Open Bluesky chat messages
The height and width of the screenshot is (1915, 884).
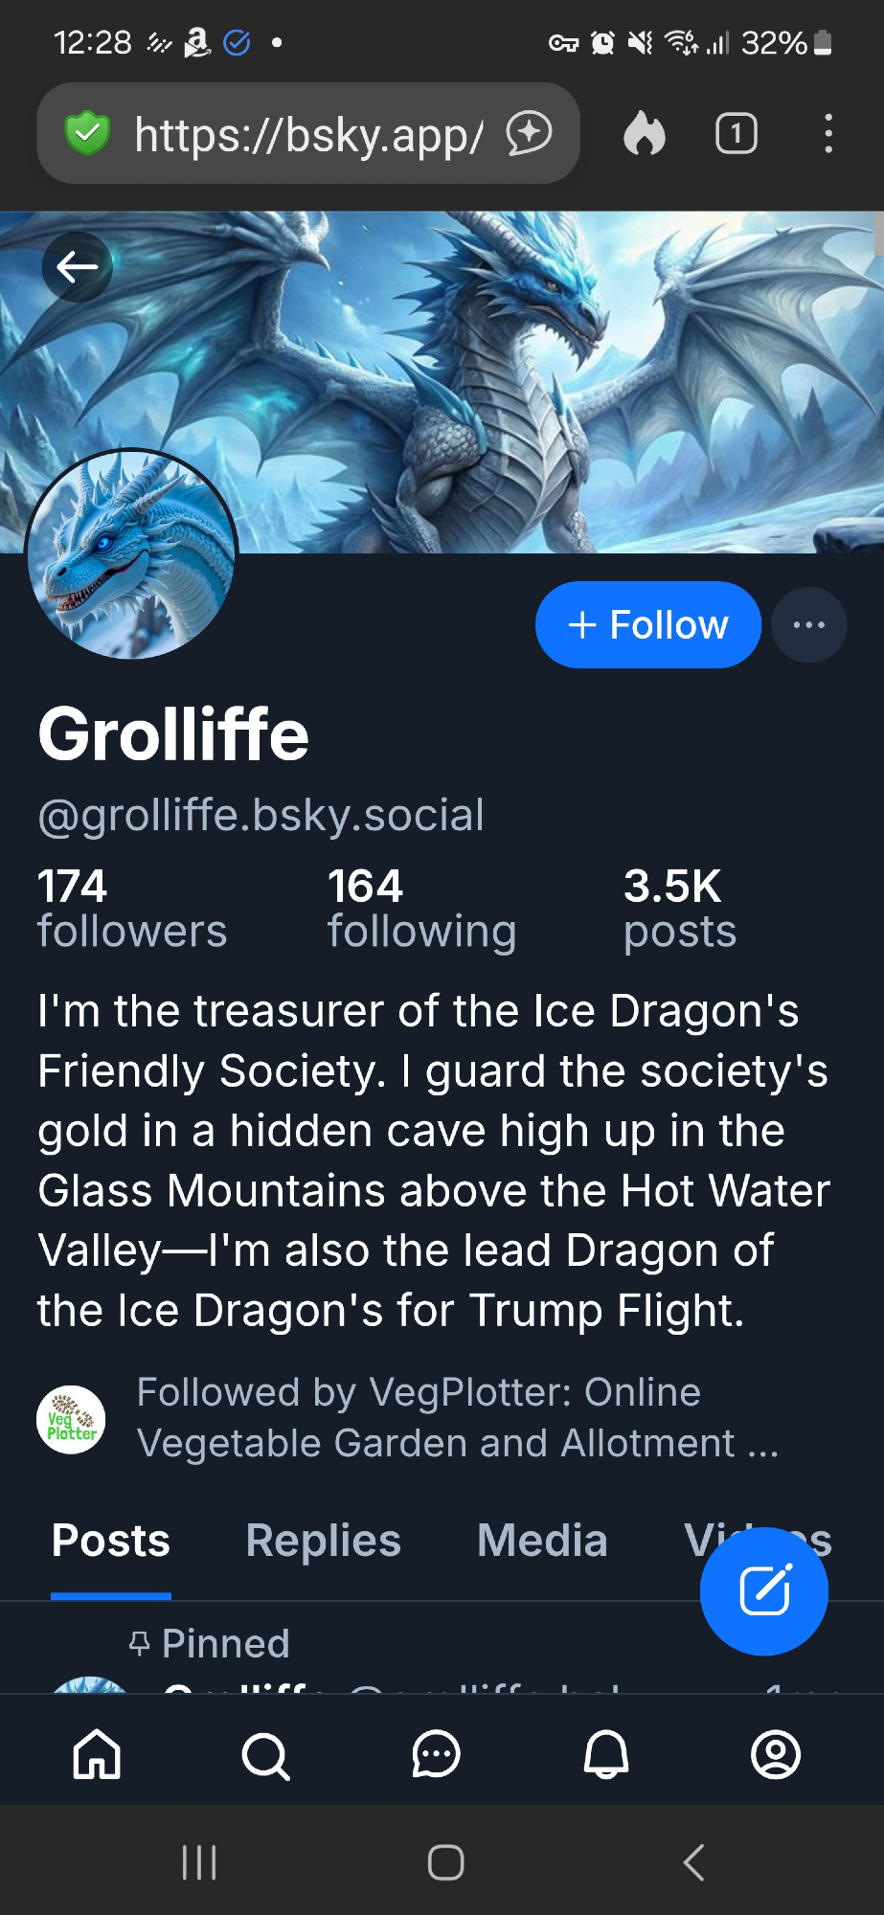pyautogui.click(x=436, y=1755)
